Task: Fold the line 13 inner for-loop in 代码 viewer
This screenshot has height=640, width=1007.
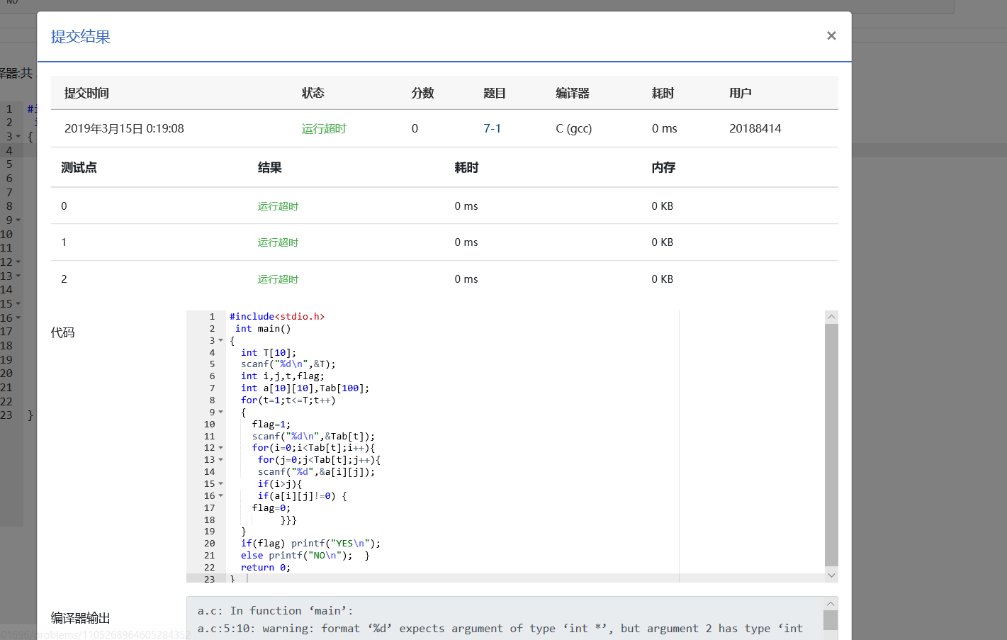Action: click(221, 460)
